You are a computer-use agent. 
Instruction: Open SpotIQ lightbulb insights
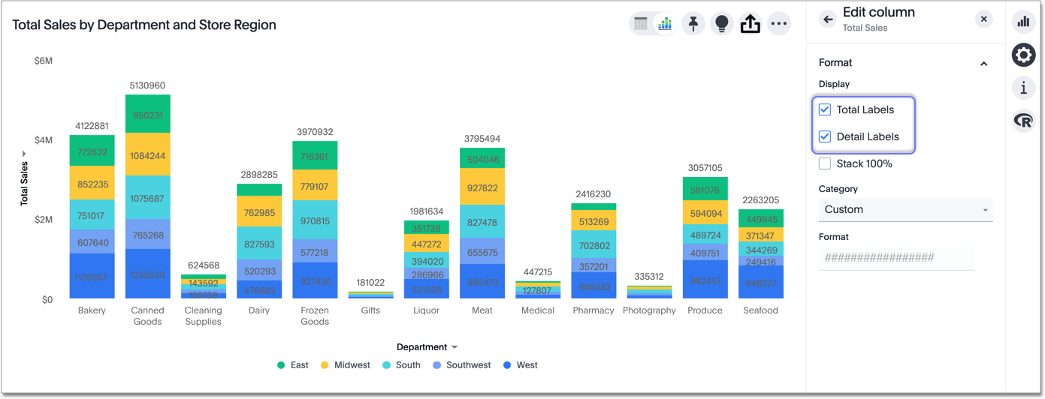721,24
